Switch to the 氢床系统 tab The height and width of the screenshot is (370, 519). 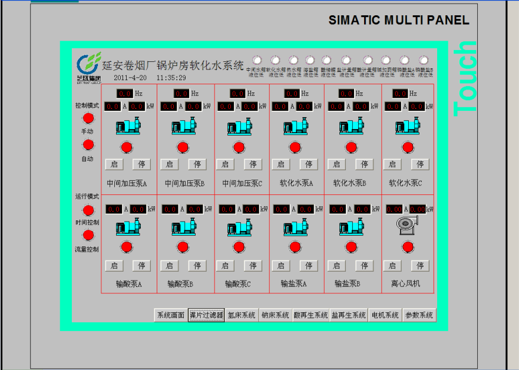(242, 315)
